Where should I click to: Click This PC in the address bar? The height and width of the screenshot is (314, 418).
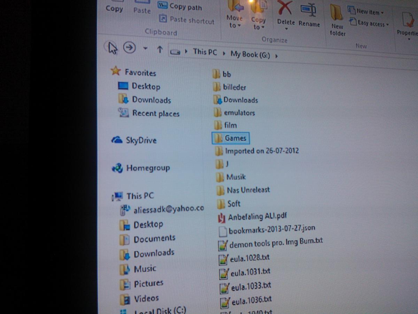(205, 52)
